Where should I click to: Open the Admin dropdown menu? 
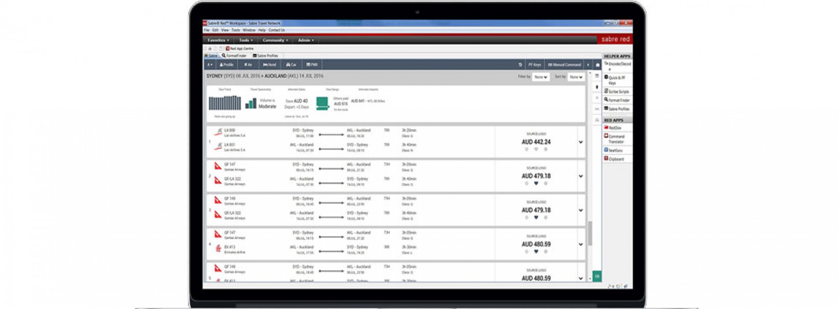tap(306, 40)
